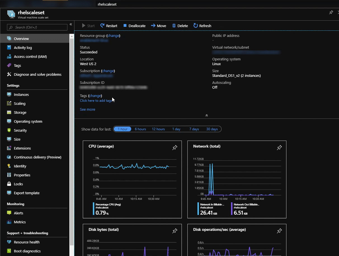The width and height of the screenshot is (339, 256).
Task: Click the Refresh icon in toolbar
Action: coord(196,26)
